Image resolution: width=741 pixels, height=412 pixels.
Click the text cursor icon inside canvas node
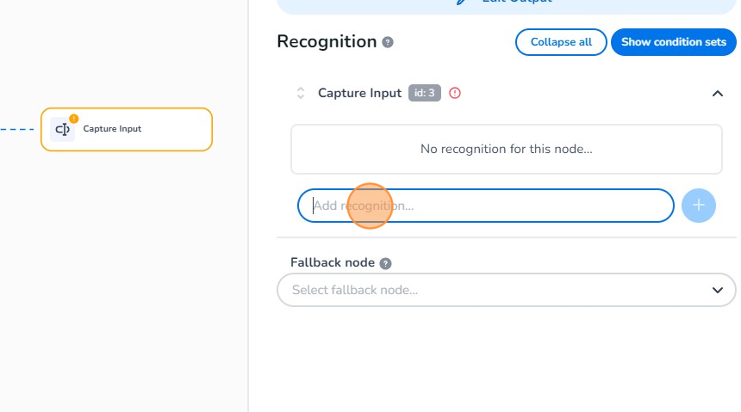point(62,130)
